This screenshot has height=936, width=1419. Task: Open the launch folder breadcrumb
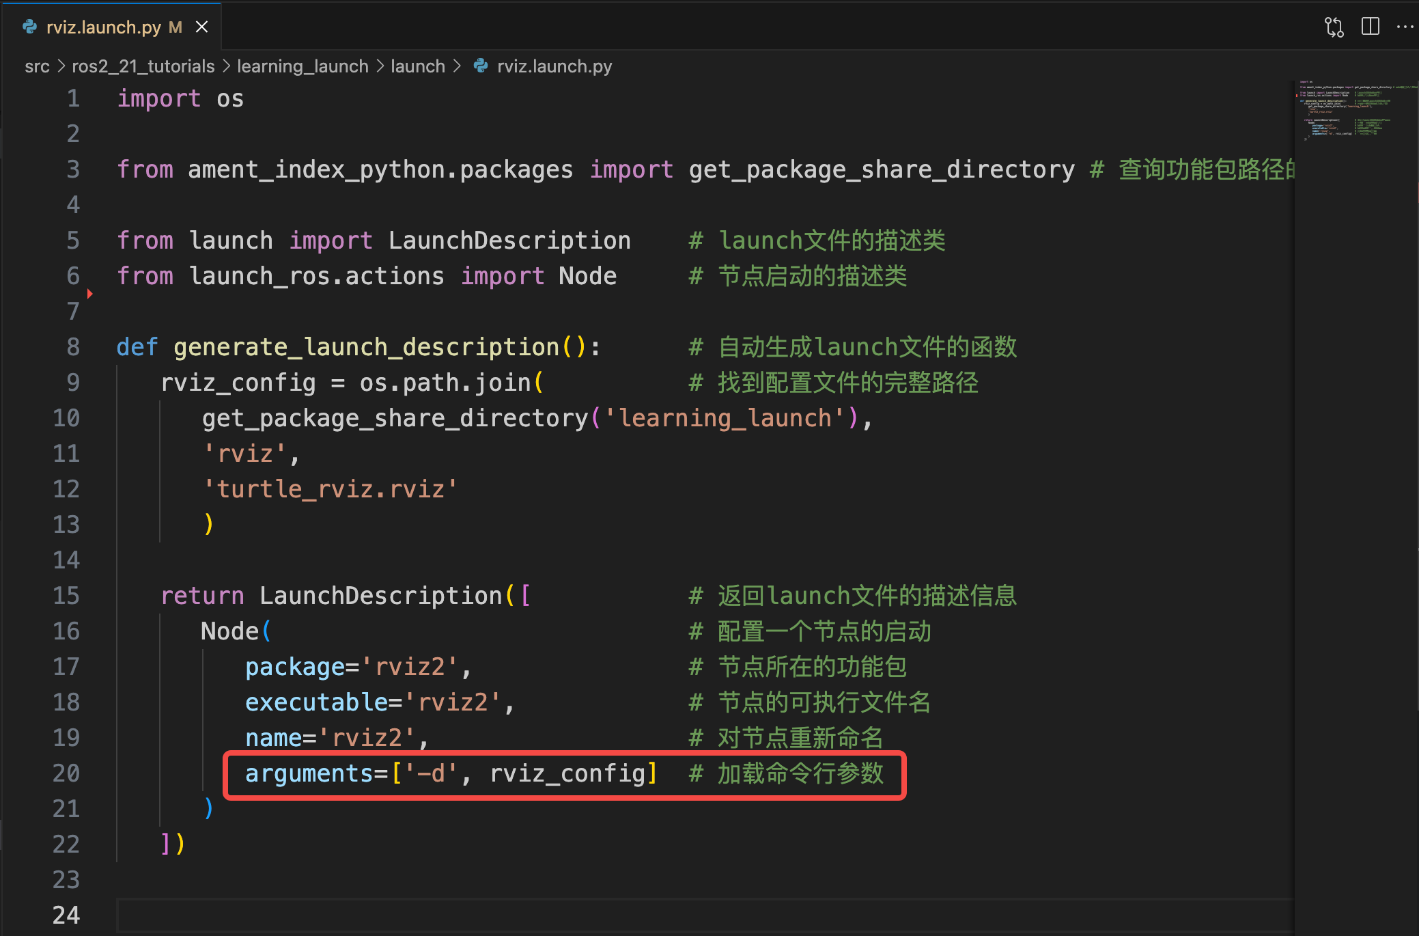point(417,66)
